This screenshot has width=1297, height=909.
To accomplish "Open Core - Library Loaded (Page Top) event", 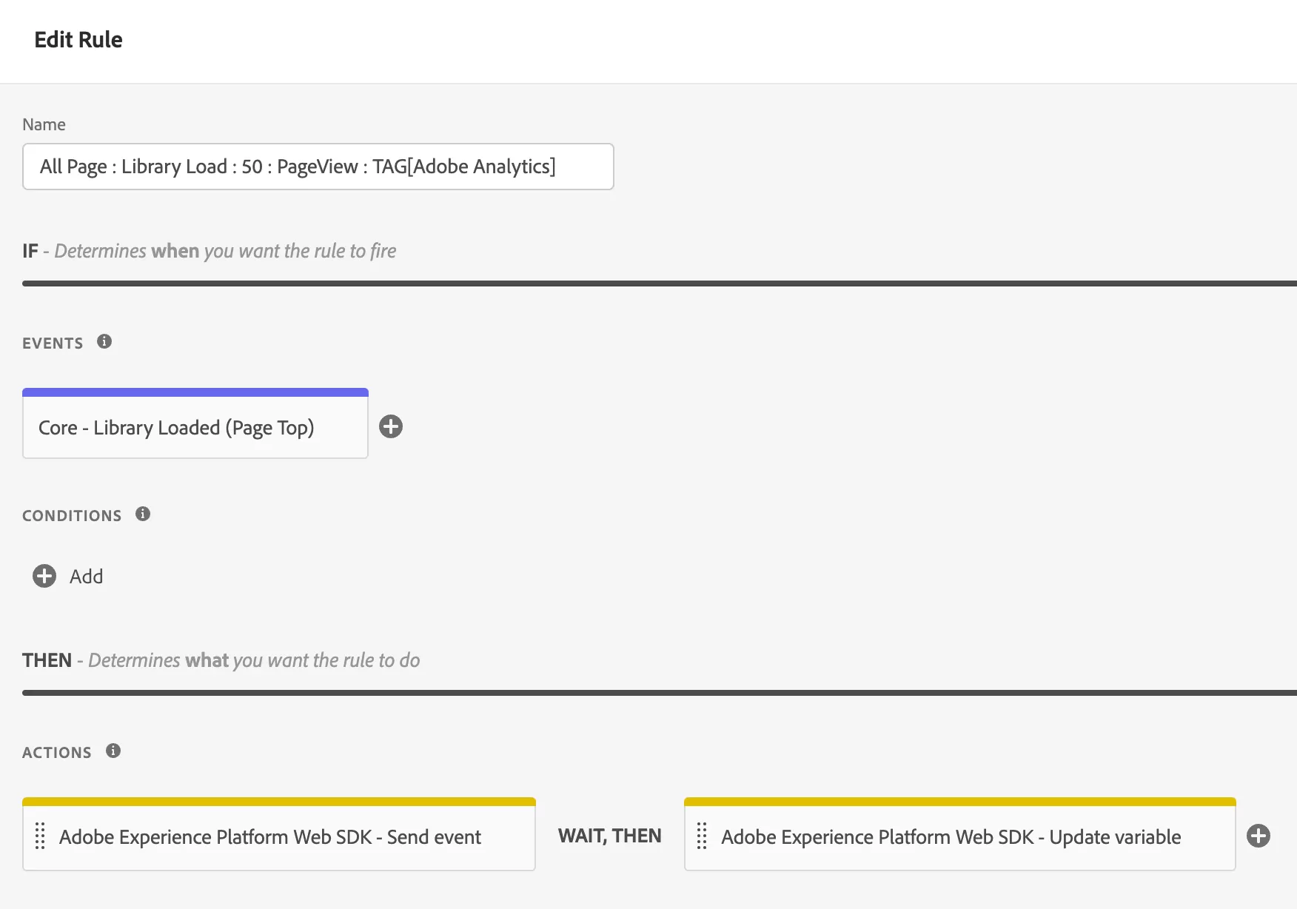I will pyautogui.click(x=195, y=423).
